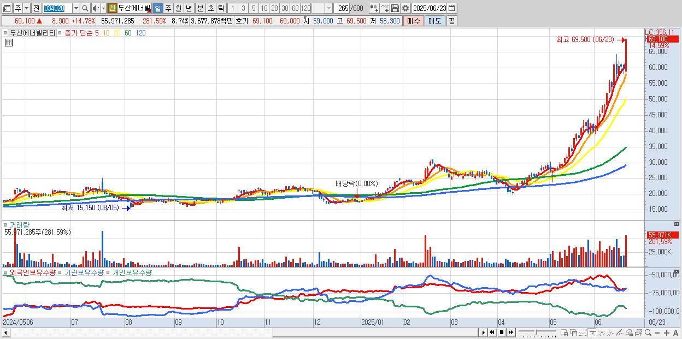The width and height of the screenshot is (682, 339).
Task: Click the stop playback button
Action: pyautogui.click(x=501, y=332)
